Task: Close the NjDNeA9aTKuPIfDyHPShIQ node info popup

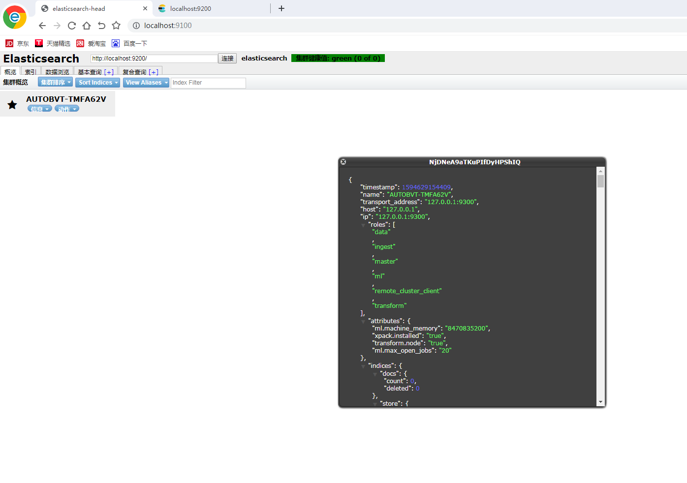Action: tap(343, 162)
